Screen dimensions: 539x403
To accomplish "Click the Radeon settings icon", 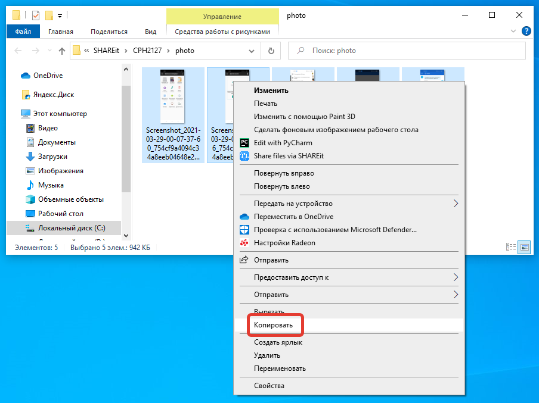I will click(x=244, y=243).
